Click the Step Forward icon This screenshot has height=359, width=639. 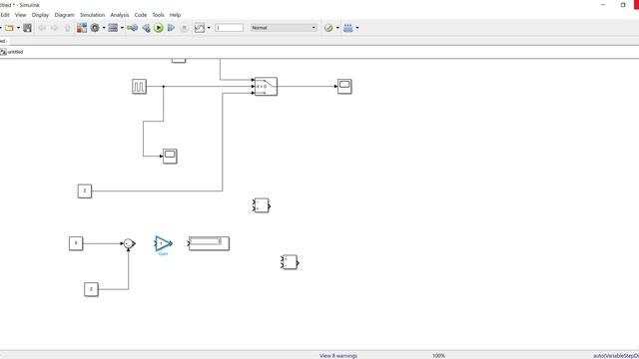[x=171, y=28]
